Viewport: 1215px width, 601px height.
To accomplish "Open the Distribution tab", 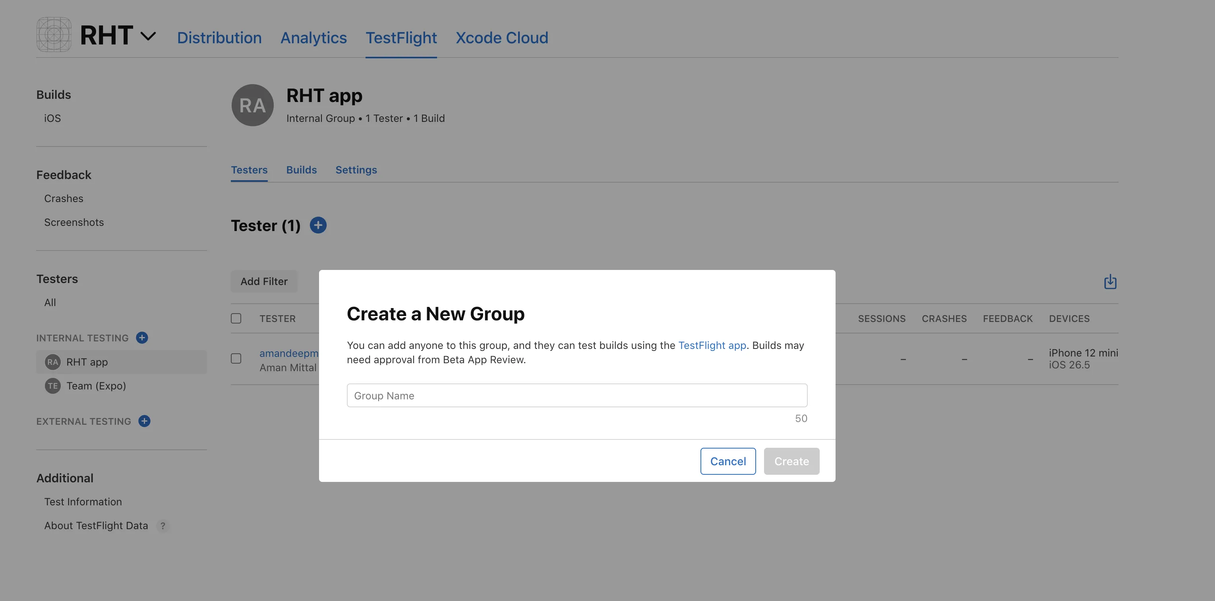I will 219,38.
